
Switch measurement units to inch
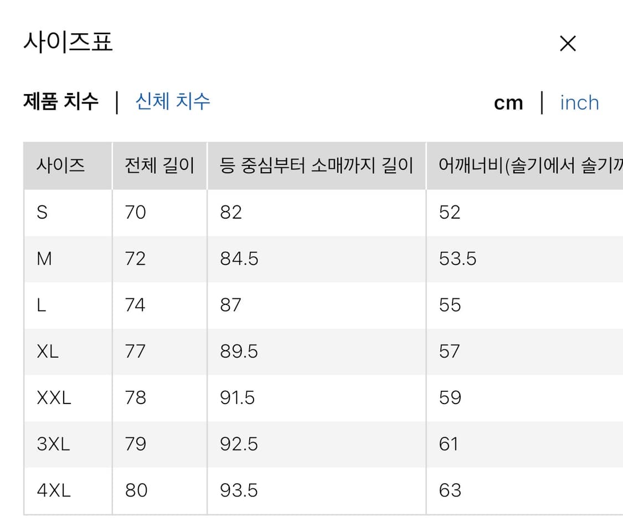tap(579, 102)
